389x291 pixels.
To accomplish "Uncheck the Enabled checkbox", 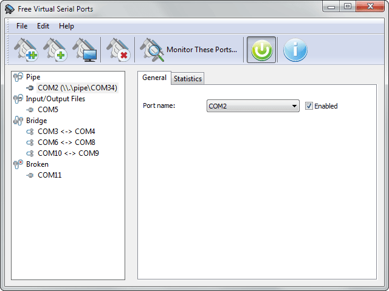I will click(x=309, y=106).
